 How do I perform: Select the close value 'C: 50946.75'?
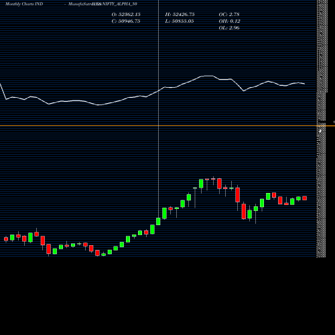(126, 21)
